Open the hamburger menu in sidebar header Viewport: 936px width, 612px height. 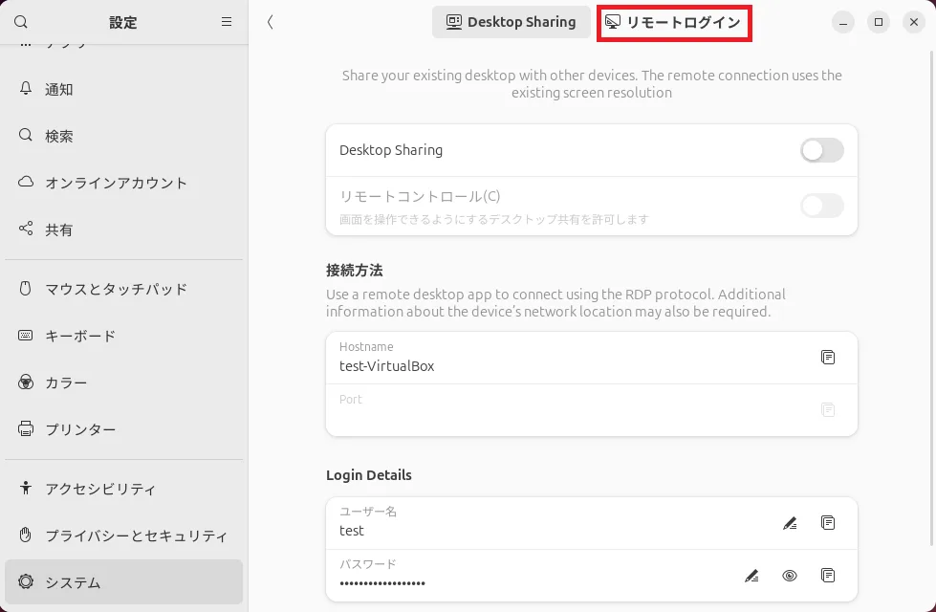coord(227,22)
